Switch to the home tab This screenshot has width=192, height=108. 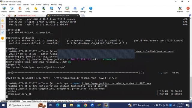tap(9, 16)
